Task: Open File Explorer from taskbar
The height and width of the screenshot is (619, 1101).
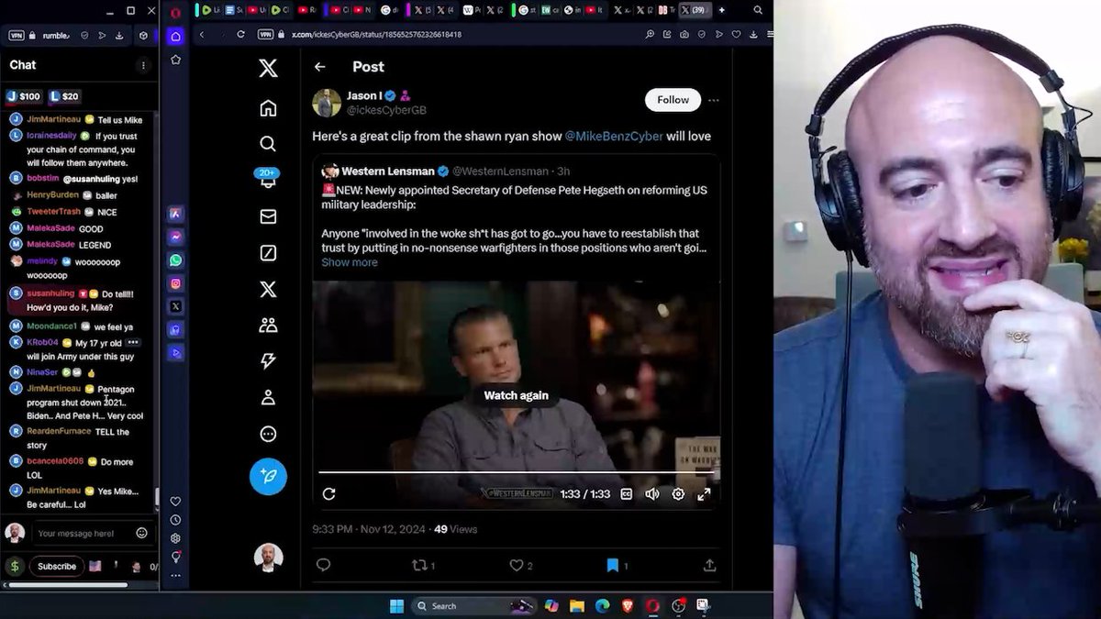Action: [577, 606]
